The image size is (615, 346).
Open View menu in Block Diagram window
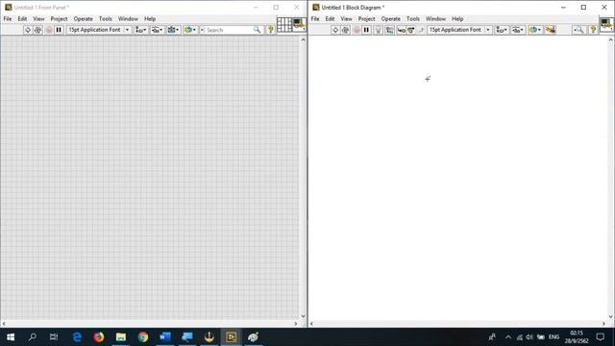click(x=346, y=19)
